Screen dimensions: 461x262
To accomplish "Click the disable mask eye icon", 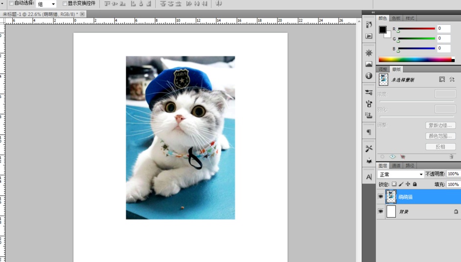I will [x=403, y=157].
